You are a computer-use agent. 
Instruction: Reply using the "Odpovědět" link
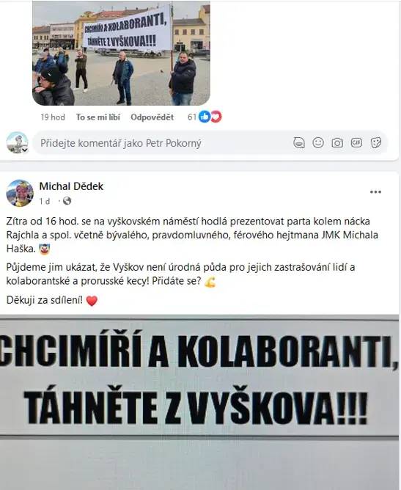(152, 117)
